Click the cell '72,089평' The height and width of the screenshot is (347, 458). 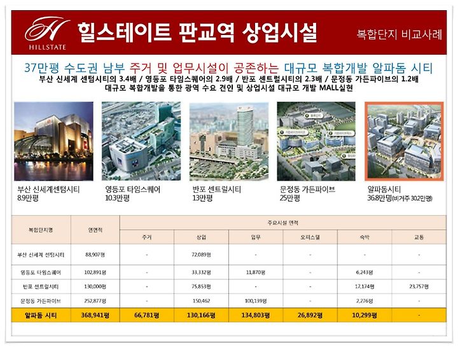pos(201,255)
